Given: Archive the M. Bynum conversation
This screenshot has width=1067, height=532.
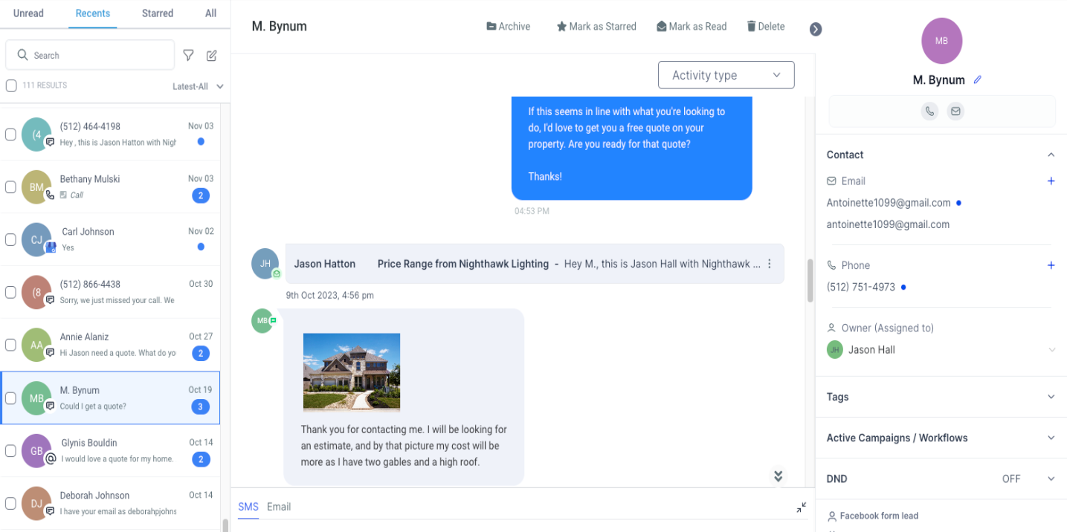Looking at the screenshot, I should pyautogui.click(x=509, y=26).
